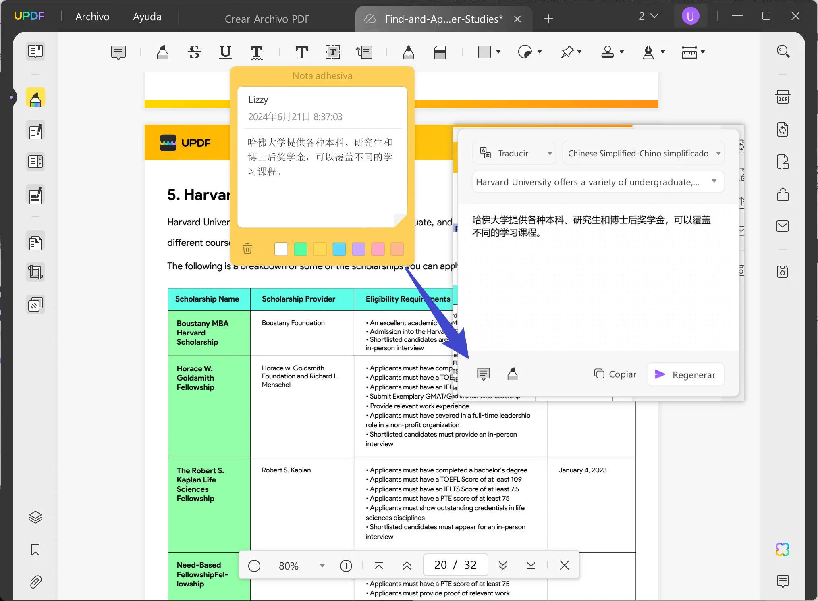The image size is (818, 601).
Task: Expand the measure ruler tool dropdown
Action: [703, 52]
